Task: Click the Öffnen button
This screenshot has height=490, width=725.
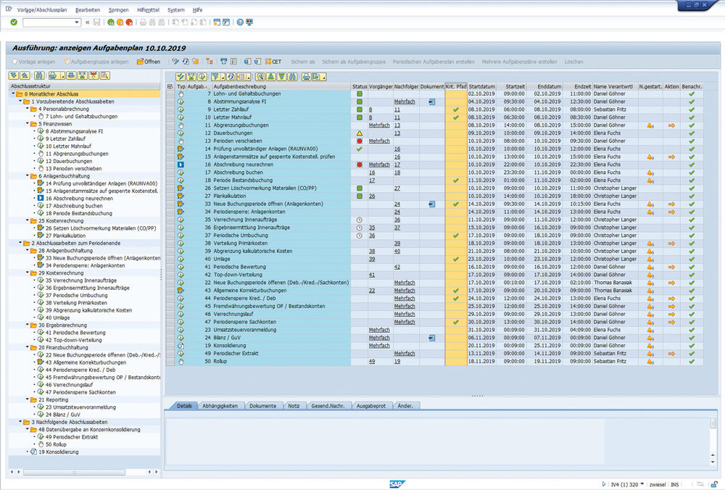Action: [x=149, y=62]
